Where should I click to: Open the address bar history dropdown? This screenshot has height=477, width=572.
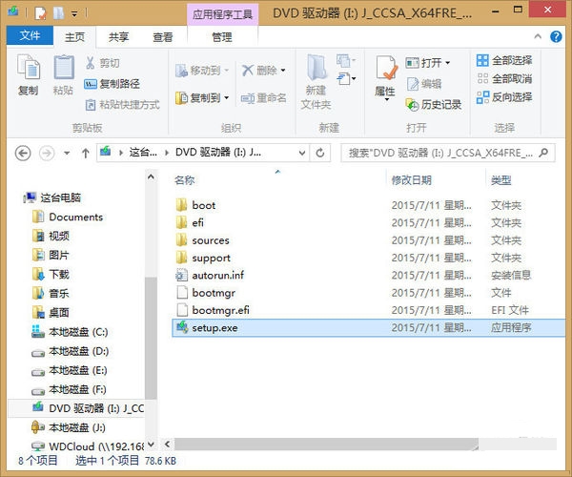tap(302, 153)
